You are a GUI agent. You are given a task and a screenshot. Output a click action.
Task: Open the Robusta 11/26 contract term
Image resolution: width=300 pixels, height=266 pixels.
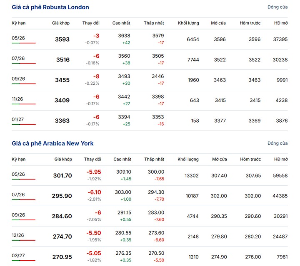pos(18,99)
